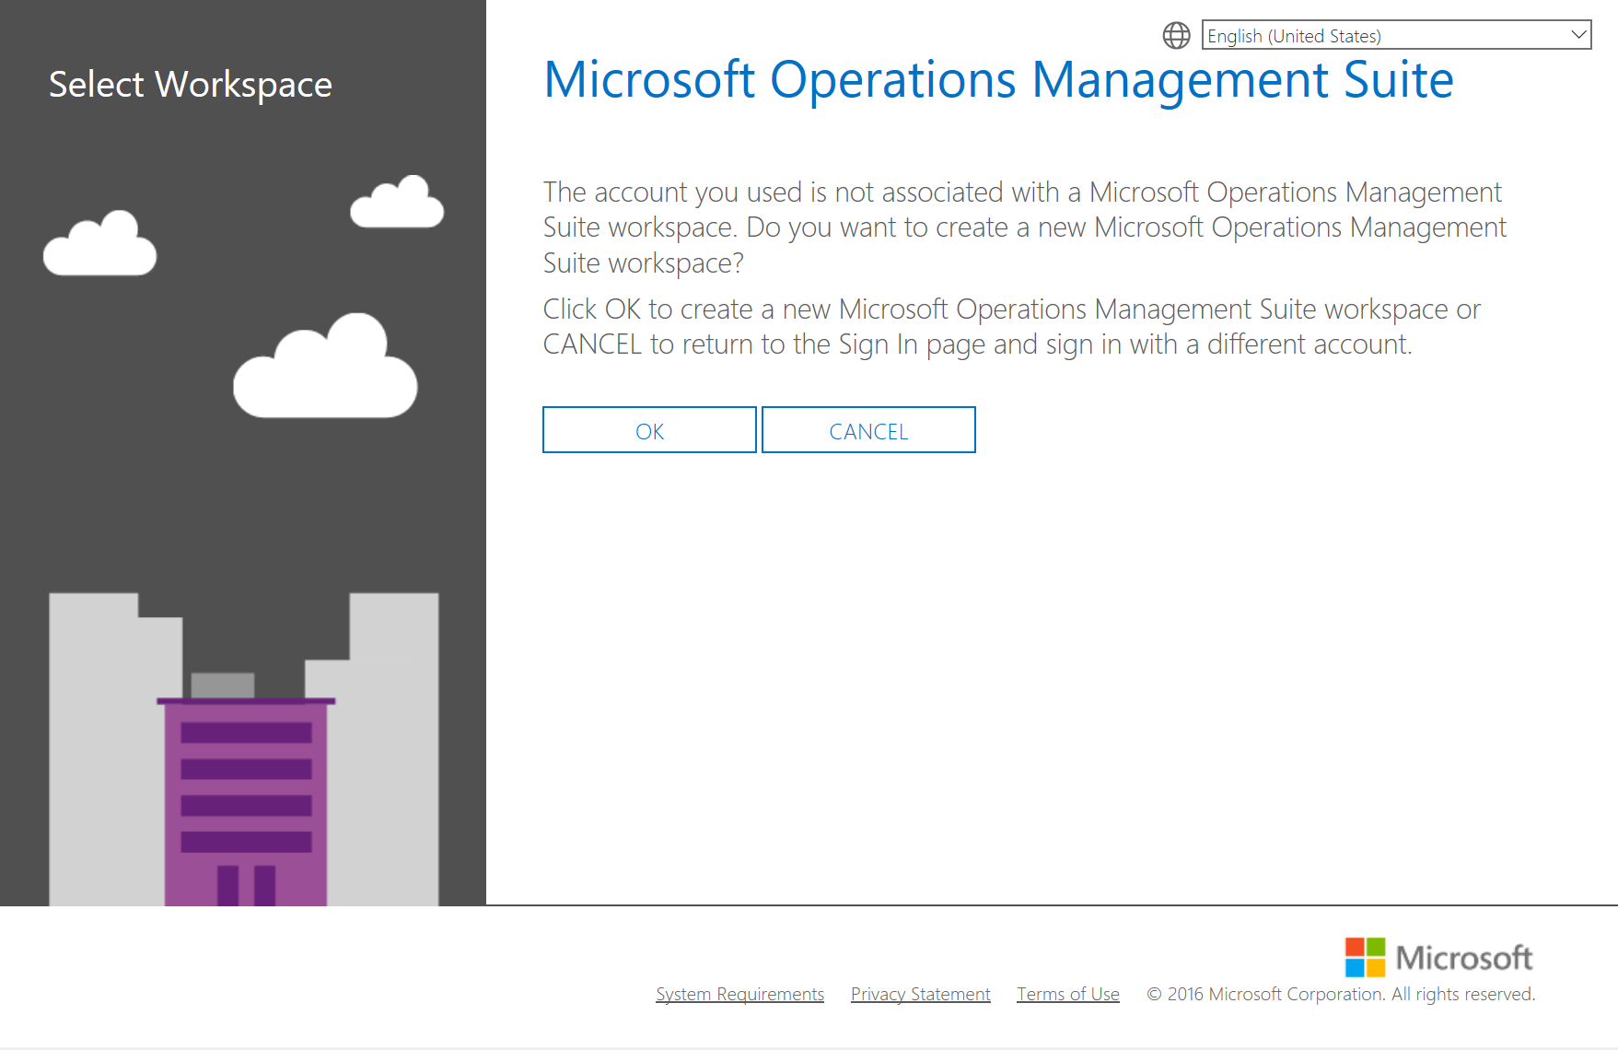Viewport: 1618px width, 1050px height.
Task: Expand the language selector chevron arrow
Action: click(1578, 35)
